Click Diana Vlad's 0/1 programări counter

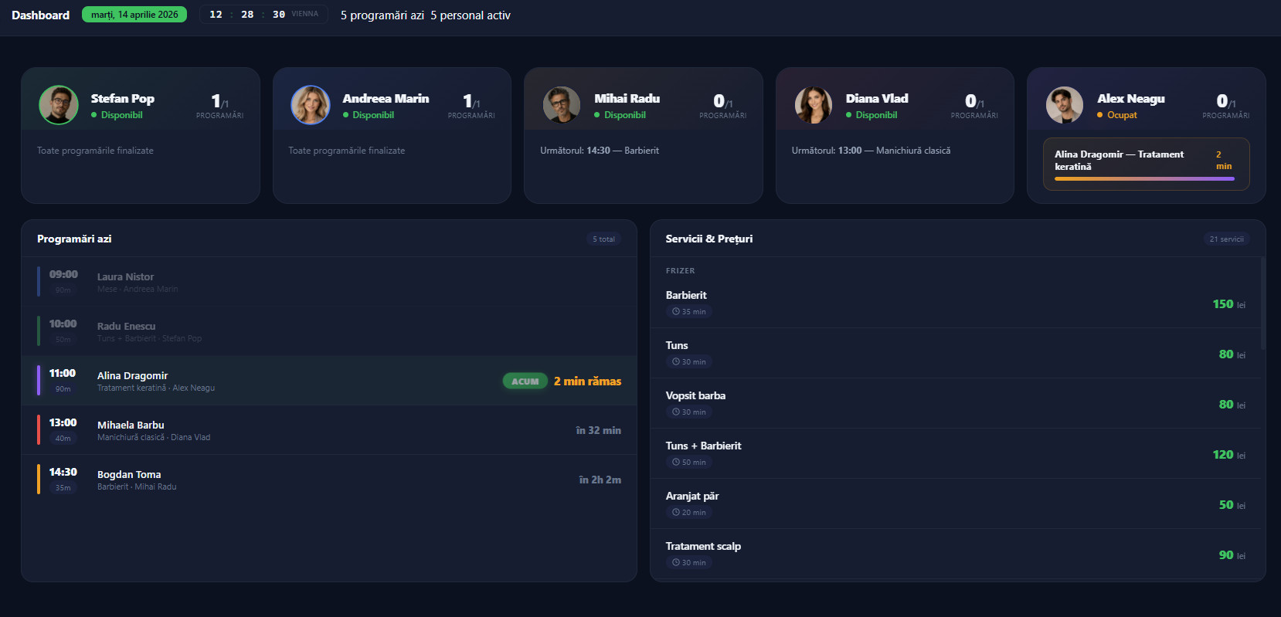tap(974, 106)
